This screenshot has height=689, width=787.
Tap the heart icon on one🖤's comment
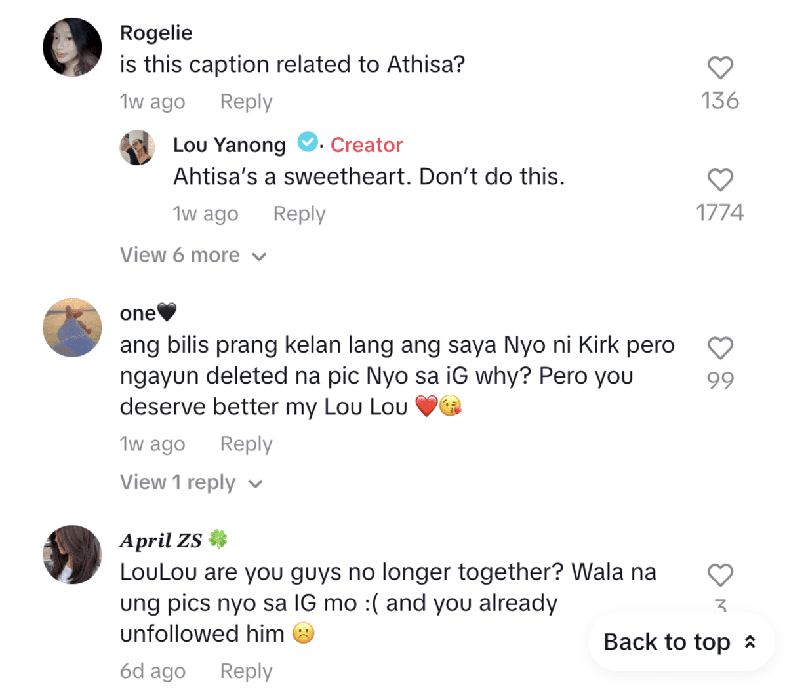coord(721,349)
